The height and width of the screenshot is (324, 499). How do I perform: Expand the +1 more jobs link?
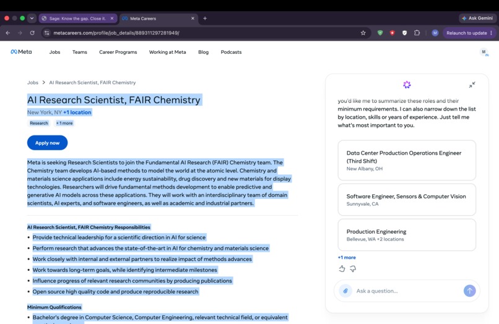point(347,258)
